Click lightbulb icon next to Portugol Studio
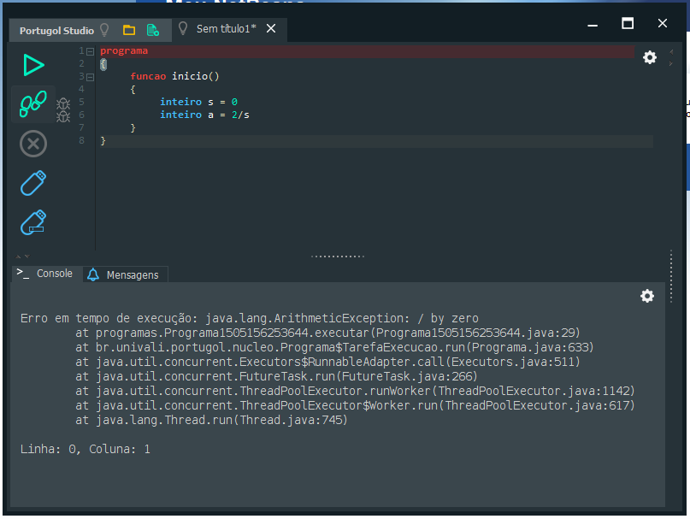The width and height of the screenshot is (690, 519). [x=104, y=30]
